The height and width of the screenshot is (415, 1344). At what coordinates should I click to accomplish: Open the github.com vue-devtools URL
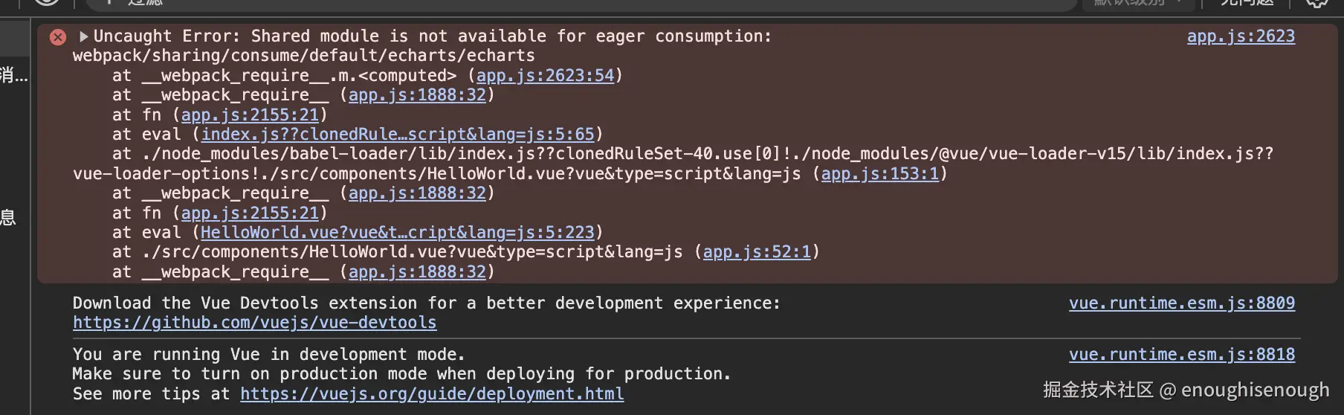coord(254,323)
